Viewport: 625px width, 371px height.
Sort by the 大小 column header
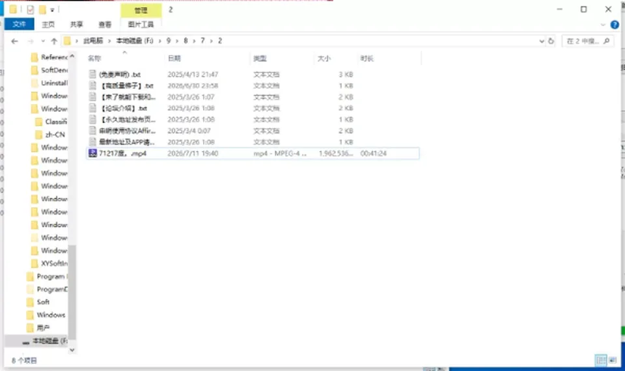pos(336,58)
